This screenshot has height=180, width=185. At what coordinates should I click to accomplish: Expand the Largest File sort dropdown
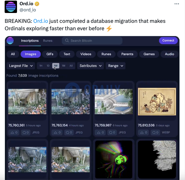[x=21, y=66]
